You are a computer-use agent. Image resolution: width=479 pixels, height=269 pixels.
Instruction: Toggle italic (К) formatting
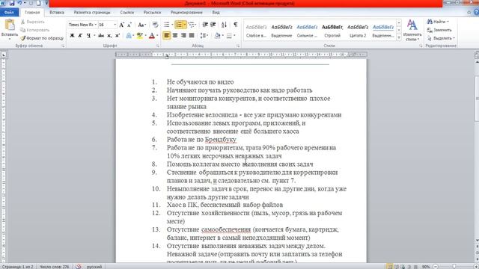click(x=80, y=36)
